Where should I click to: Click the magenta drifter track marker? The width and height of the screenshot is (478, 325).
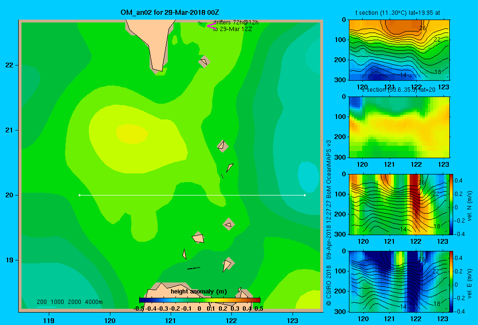(x=211, y=26)
